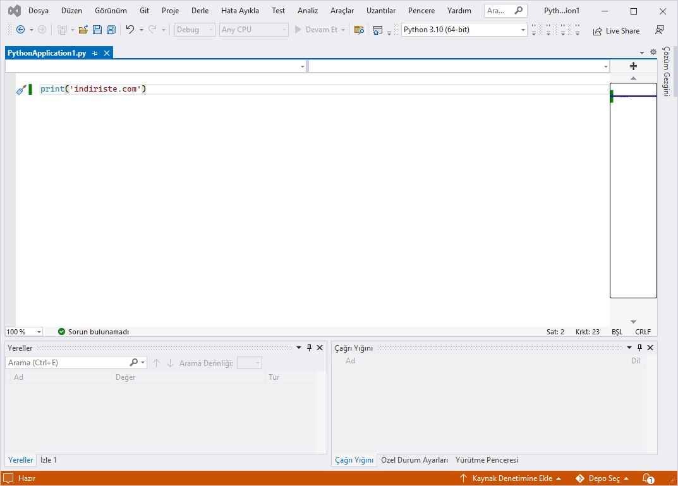Viewport: 678px width, 486px height.
Task: Open the Dosya menu
Action: [39, 11]
